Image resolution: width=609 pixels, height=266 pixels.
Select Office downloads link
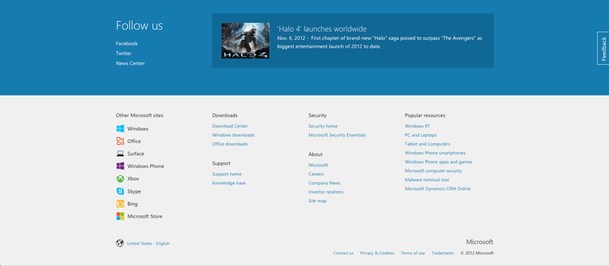click(x=230, y=143)
